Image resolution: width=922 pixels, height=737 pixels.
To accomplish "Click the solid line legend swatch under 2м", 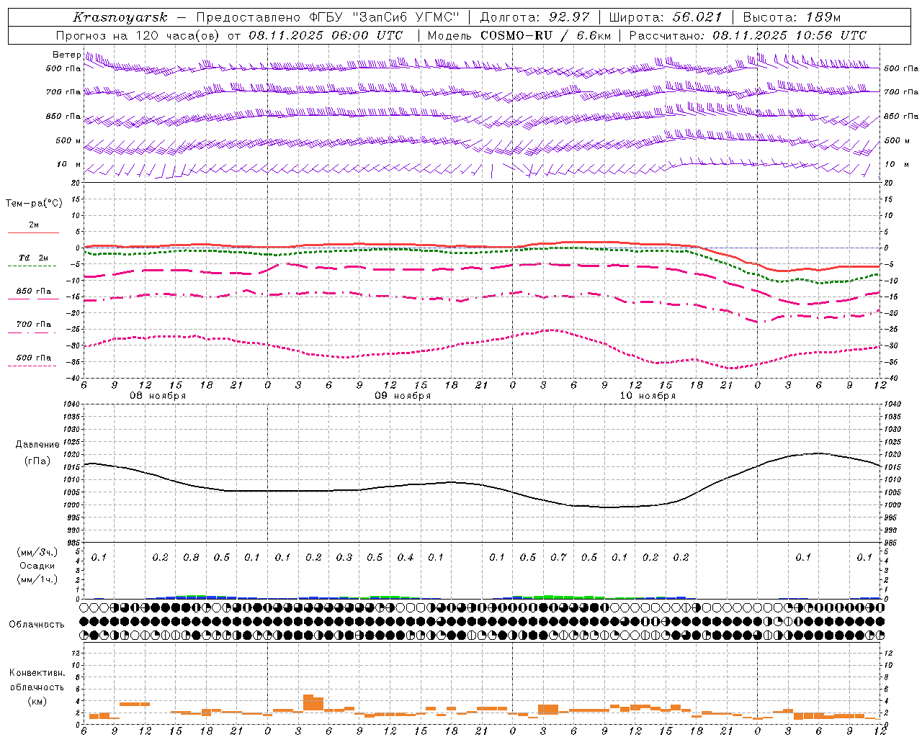I will [x=33, y=233].
